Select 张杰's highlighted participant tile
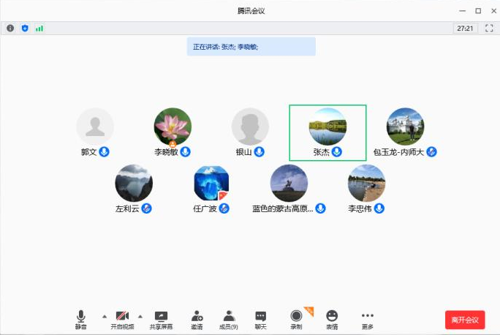The width and height of the screenshot is (500, 335). [x=327, y=132]
